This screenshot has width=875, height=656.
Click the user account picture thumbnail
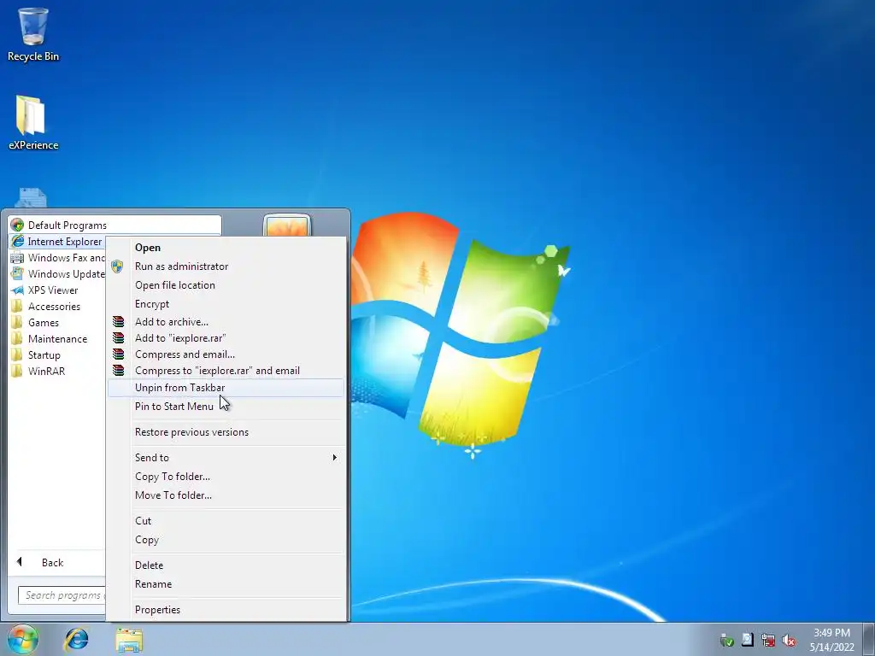coord(287,225)
